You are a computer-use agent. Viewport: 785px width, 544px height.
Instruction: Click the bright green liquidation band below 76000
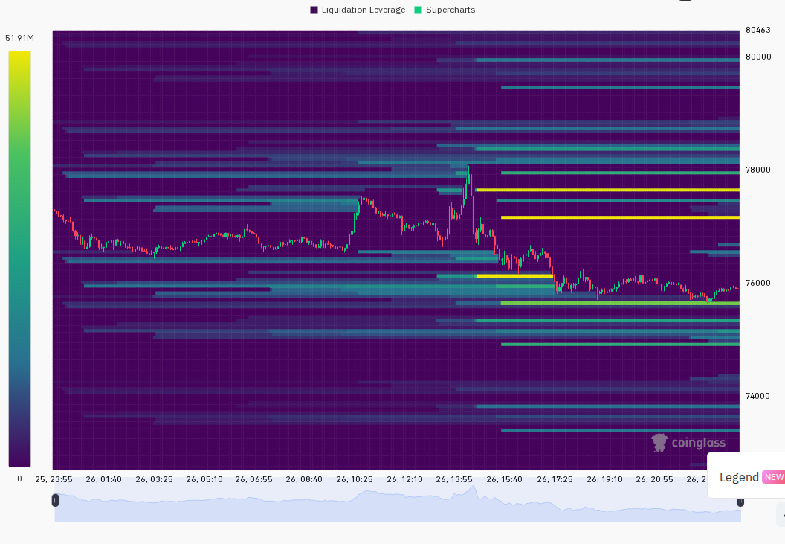(x=620, y=304)
